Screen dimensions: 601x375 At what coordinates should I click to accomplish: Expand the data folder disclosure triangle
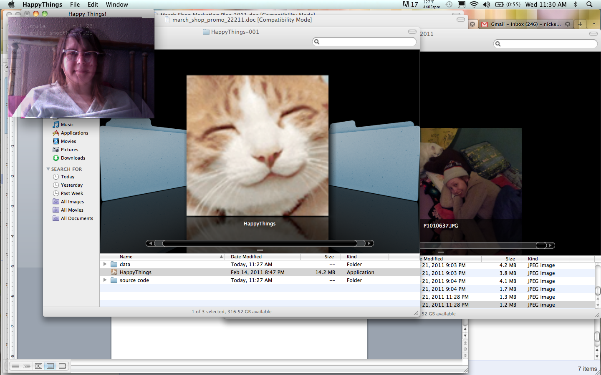click(105, 264)
